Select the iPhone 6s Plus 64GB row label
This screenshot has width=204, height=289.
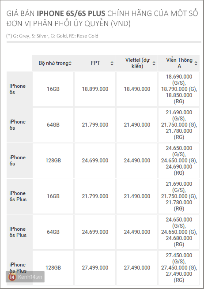(19, 232)
